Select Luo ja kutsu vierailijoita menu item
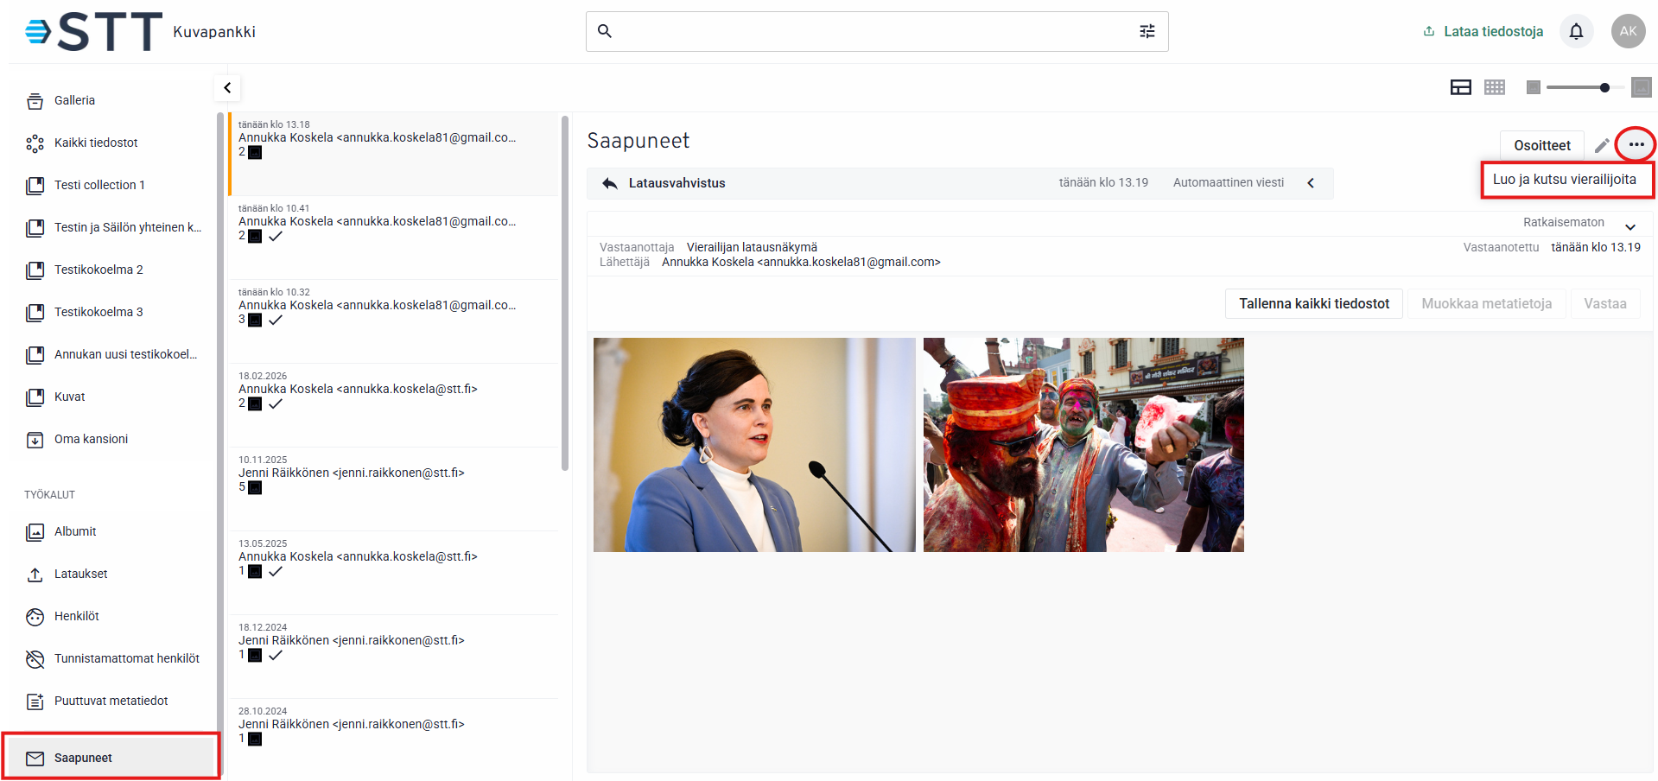 [x=1564, y=180]
